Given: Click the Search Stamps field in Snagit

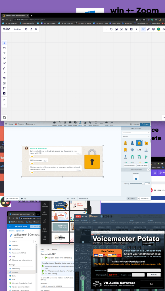Looking at the screenshot, I should pos(136,133).
